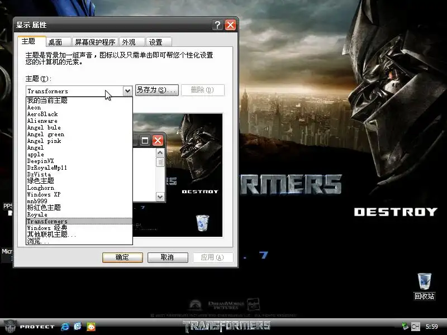Image resolution: width=447 pixels, height=335 pixels.
Task: Open the Recycle Bin desktop icon
Action: pos(424,286)
